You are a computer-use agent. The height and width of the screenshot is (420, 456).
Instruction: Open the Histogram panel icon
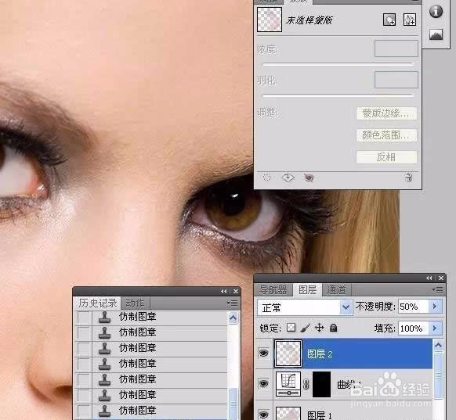(436, 34)
